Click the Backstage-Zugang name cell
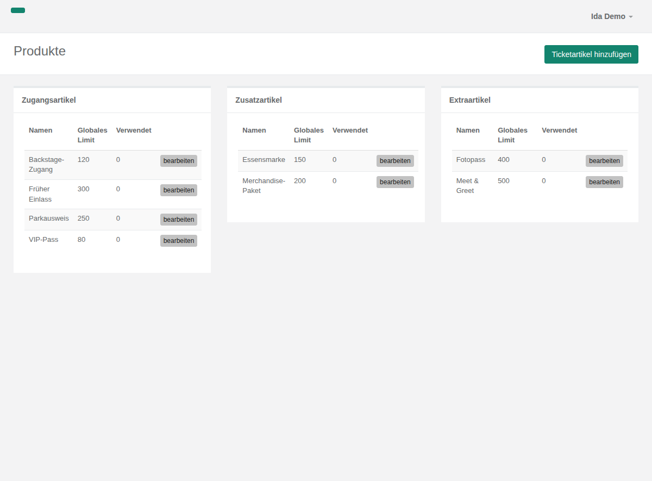 [x=49, y=165]
